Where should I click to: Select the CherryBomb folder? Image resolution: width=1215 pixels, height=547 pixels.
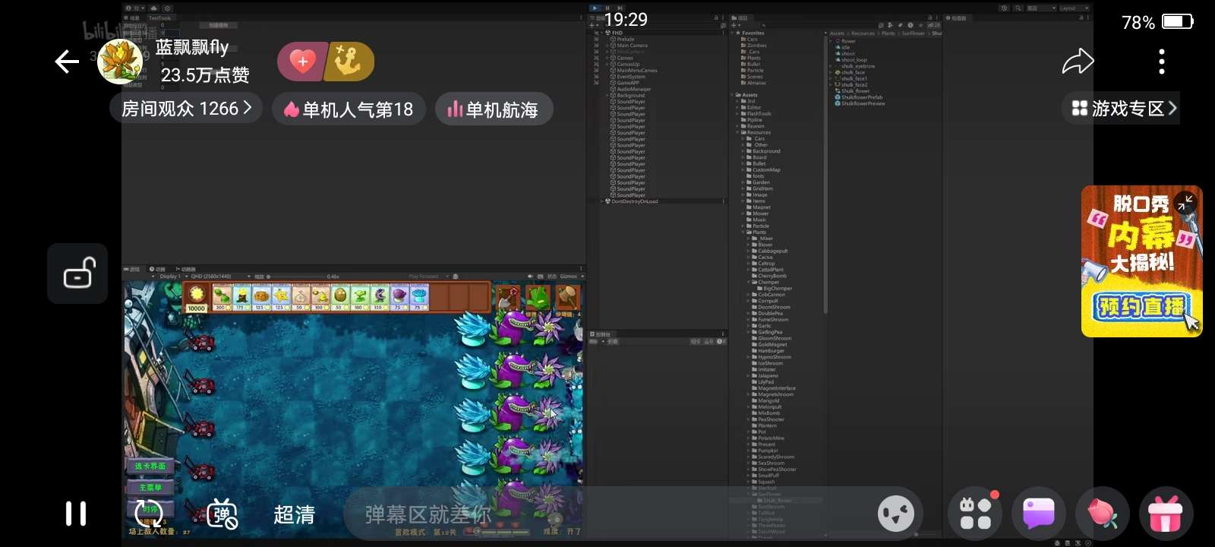(769, 276)
